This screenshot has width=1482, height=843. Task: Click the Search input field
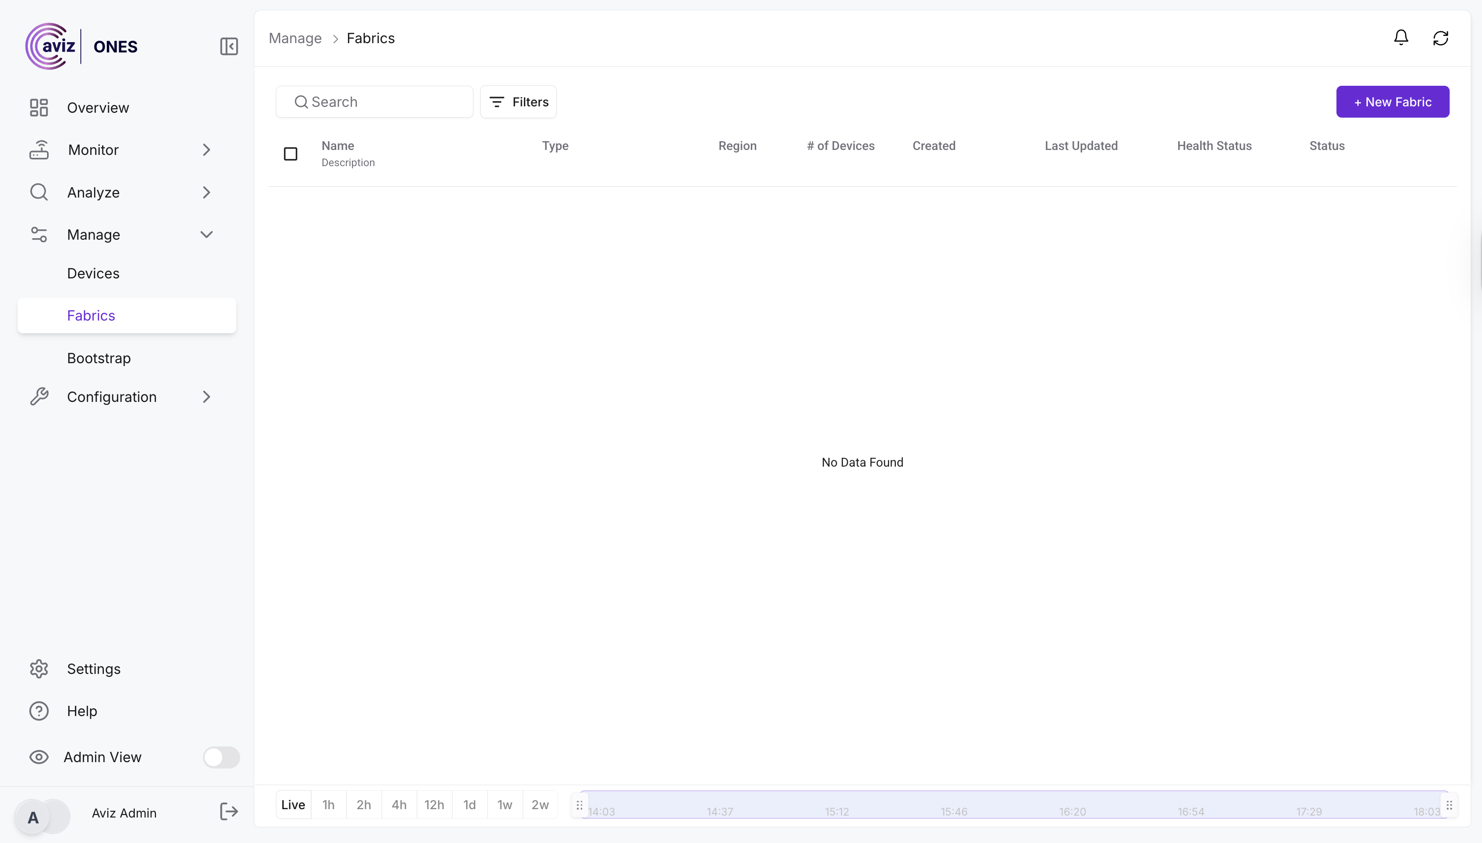pos(382,102)
